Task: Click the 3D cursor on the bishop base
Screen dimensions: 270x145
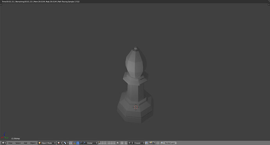Action: (x=136, y=107)
